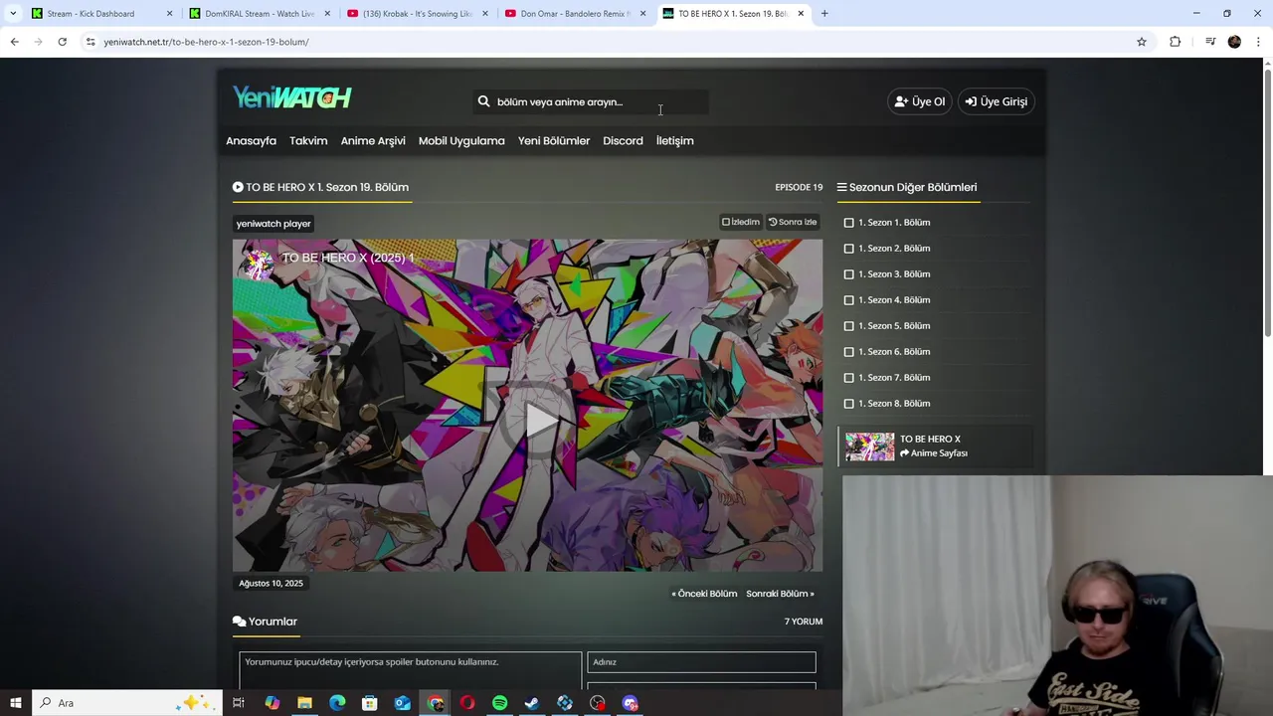Screen dimensions: 1273x716
Task: Check the 1. Sezon 3. Bölüm checkbox
Action: (848, 274)
